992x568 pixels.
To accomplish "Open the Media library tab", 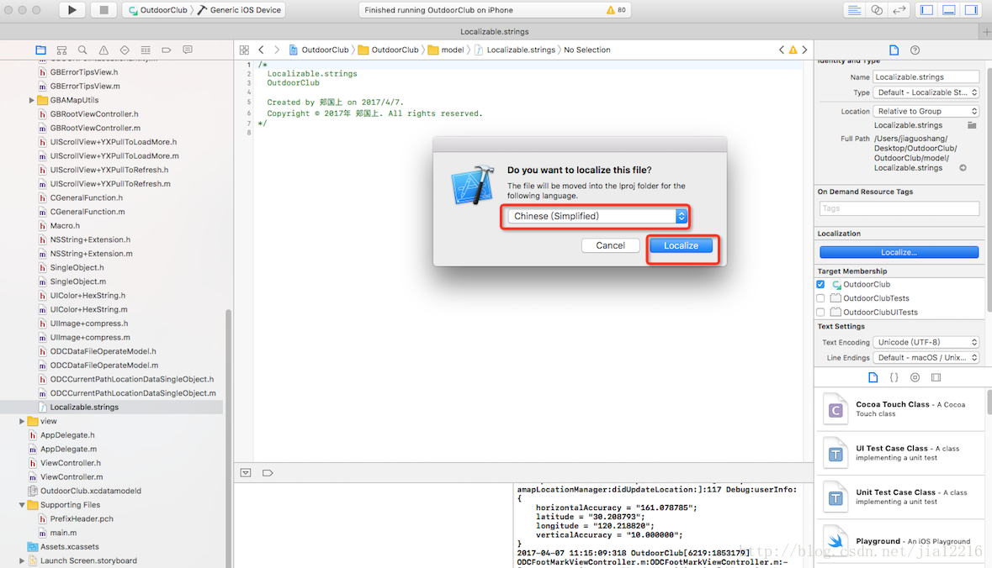I will [936, 377].
